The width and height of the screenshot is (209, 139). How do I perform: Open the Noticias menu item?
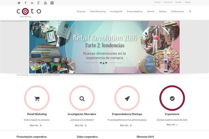(163, 11)
